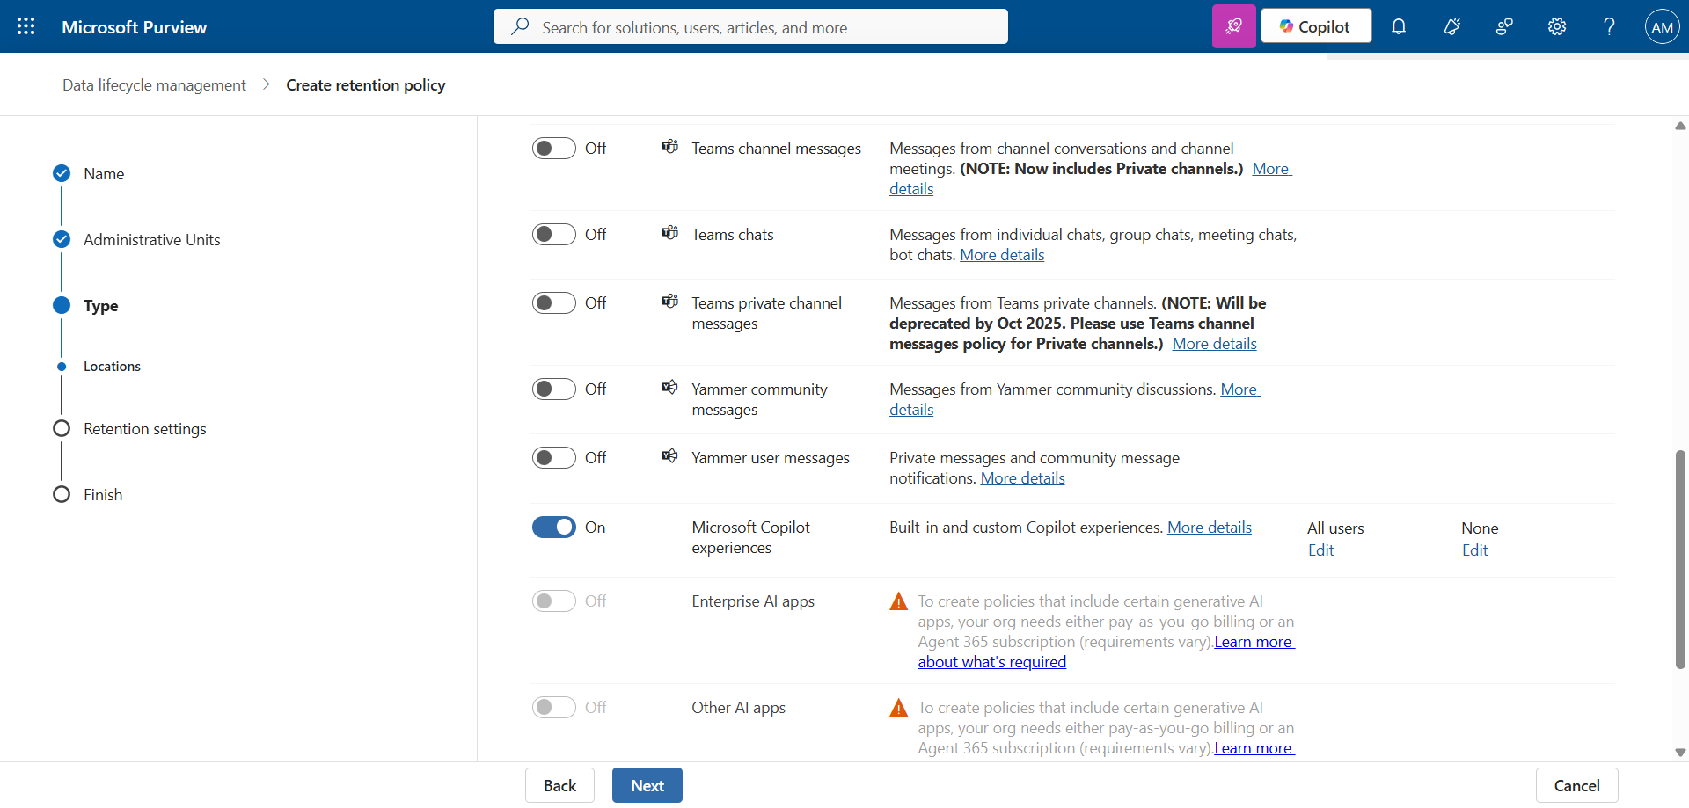Select the Finish step
1689x808 pixels.
(103, 495)
